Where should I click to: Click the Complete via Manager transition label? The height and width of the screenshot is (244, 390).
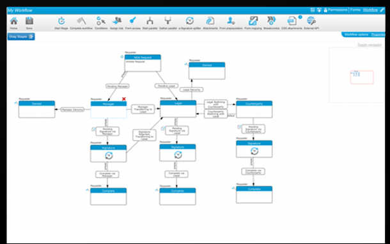107,174
